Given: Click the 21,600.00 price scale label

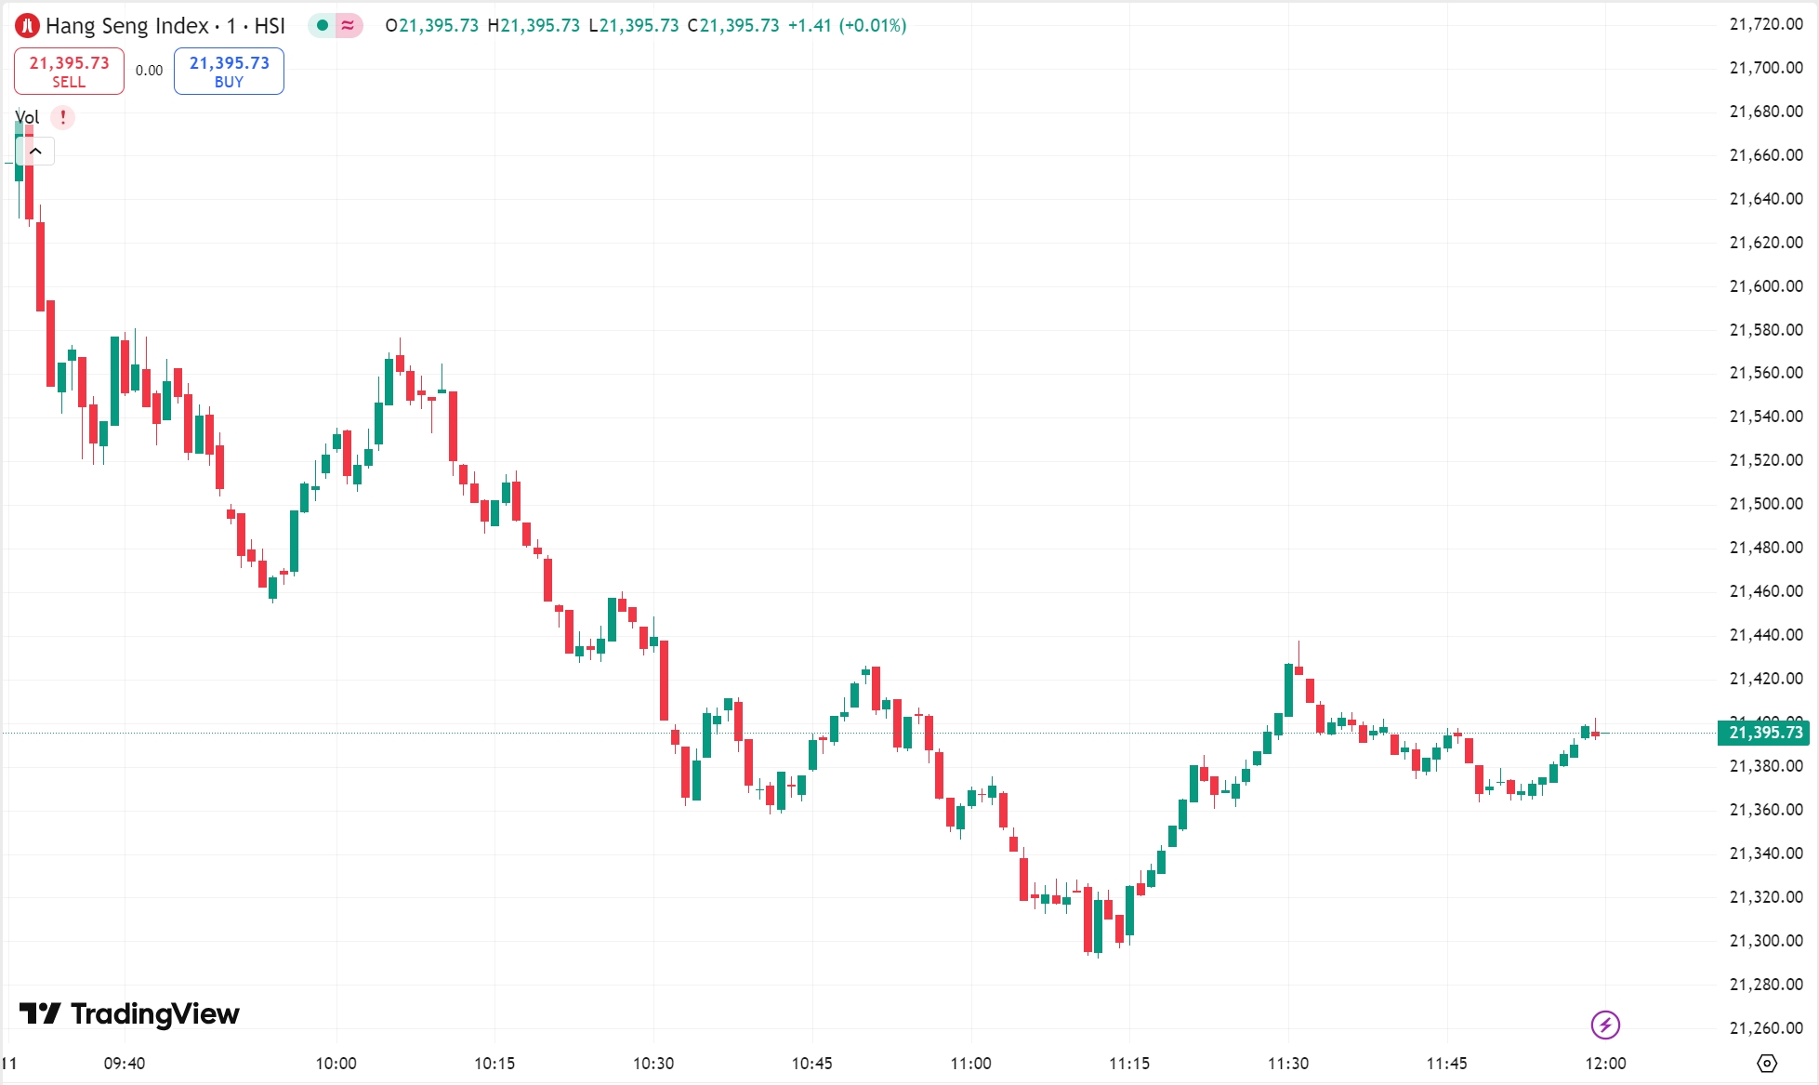Looking at the screenshot, I should 1765,286.
